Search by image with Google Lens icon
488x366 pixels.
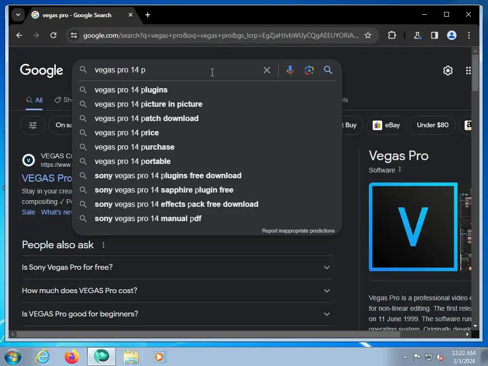pyautogui.click(x=309, y=70)
